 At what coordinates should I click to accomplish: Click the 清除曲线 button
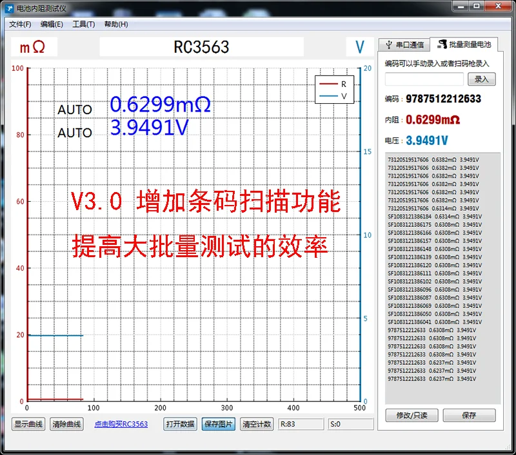click(x=66, y=424)
